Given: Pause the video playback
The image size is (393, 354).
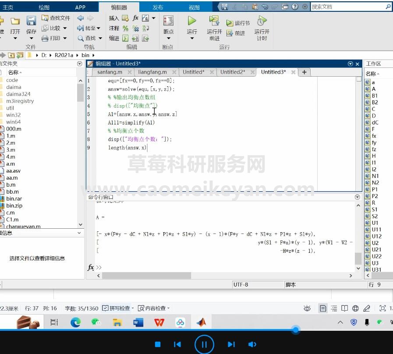Looking at the screenshot, I should [x=204, y=344].
